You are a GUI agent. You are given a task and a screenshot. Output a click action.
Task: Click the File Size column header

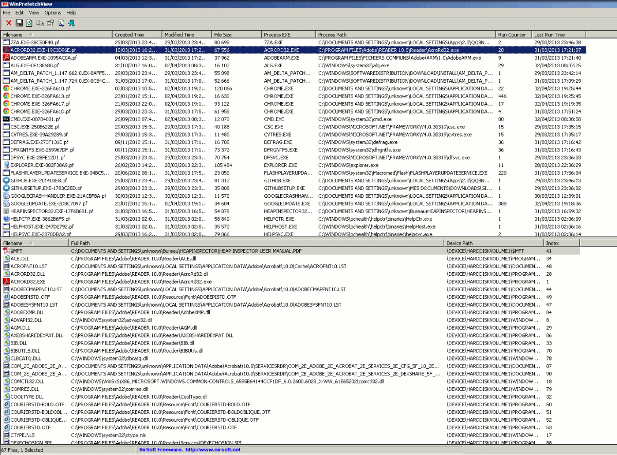point(223,35)
